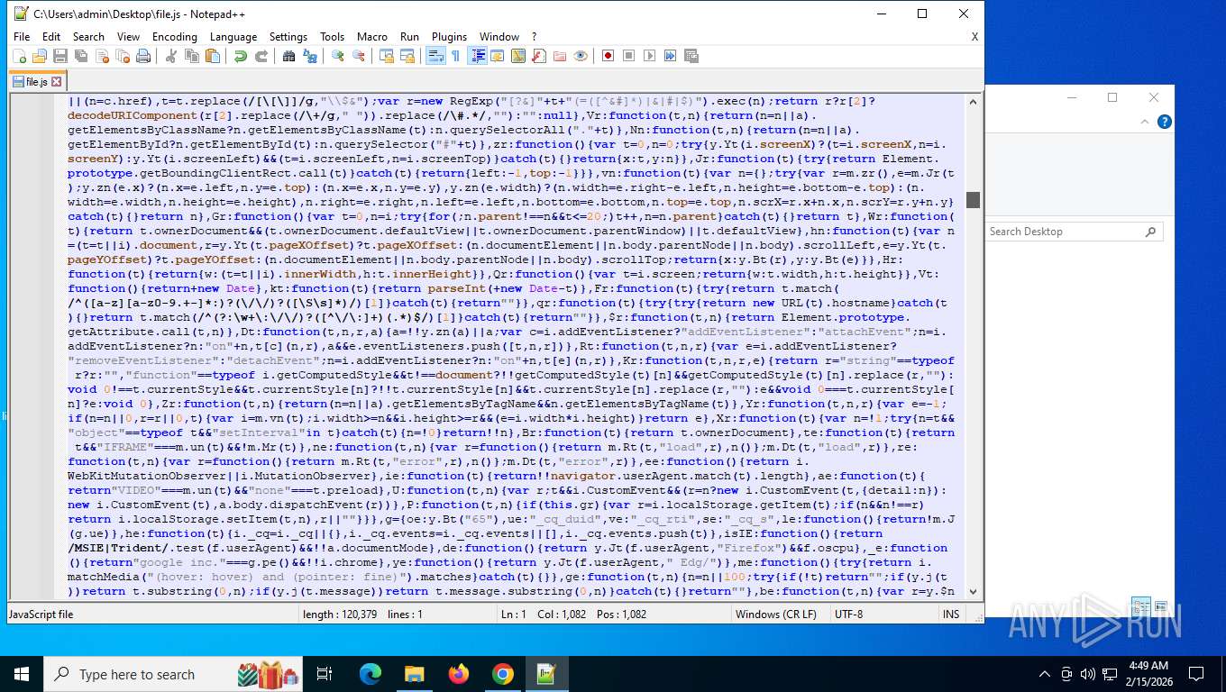Toggle INS insert mode in status bar
This screenshot has width=1226, height=692.
click(x=951, y=615)
